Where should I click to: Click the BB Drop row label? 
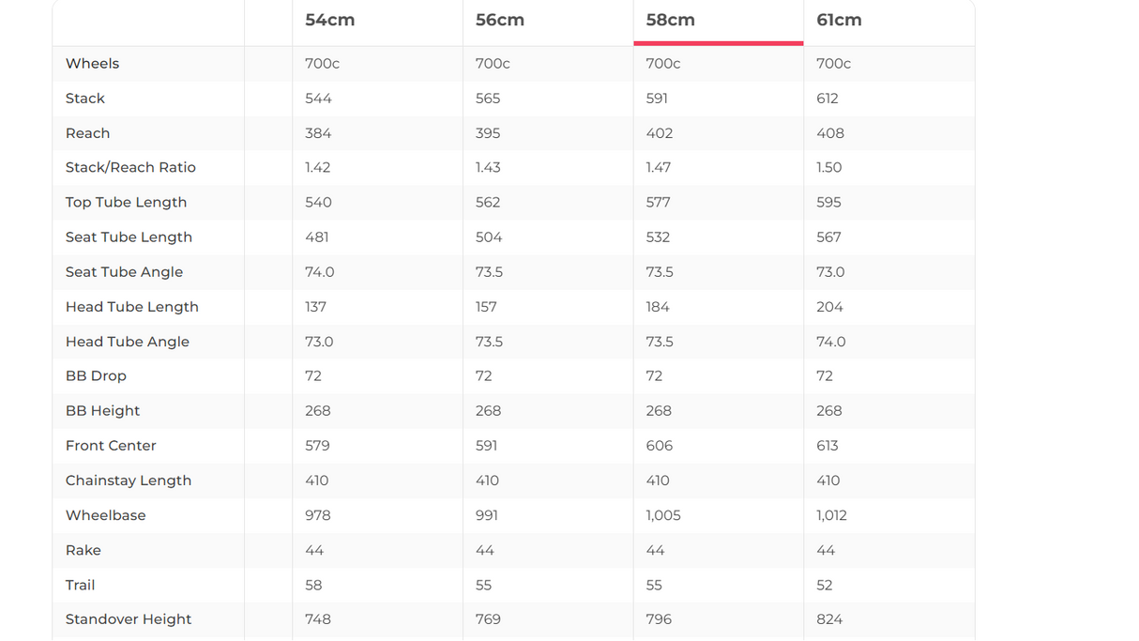96,376
